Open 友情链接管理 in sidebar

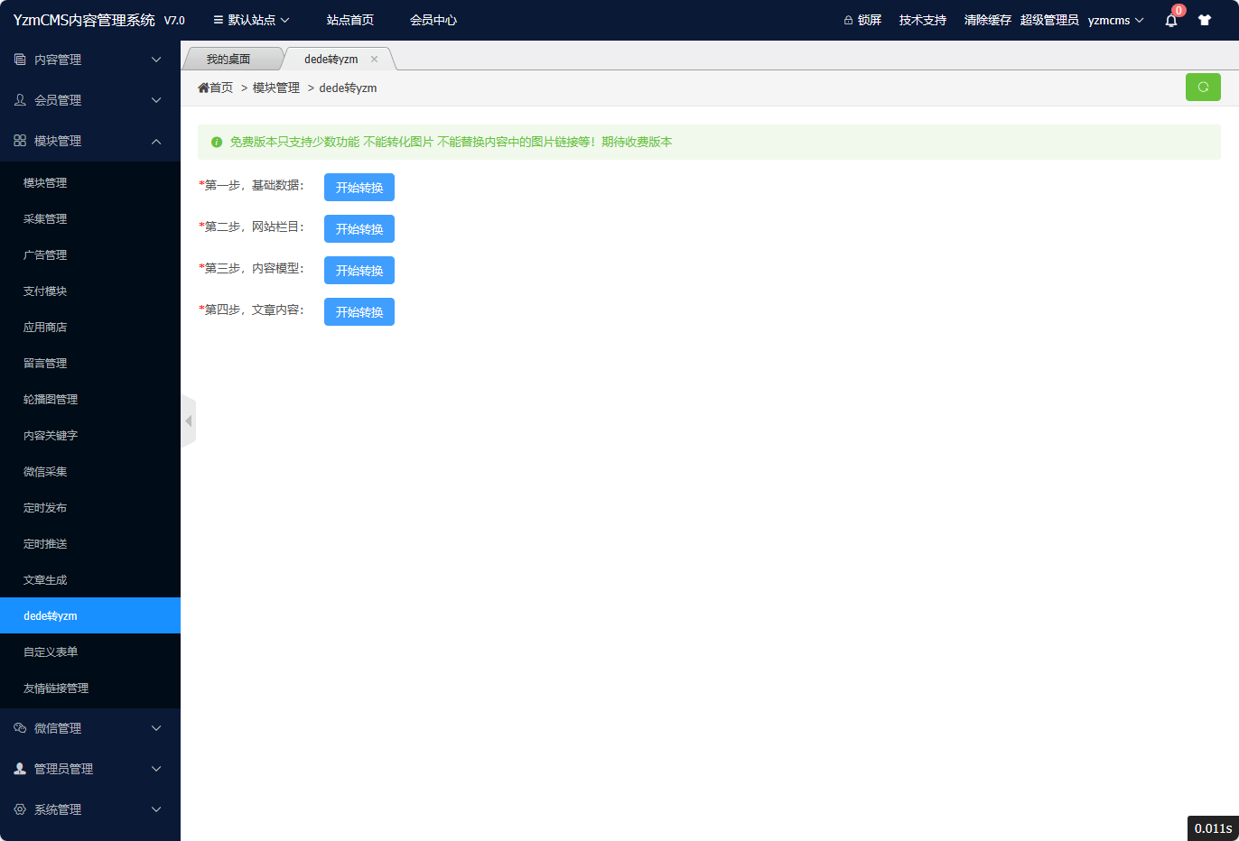pos(90,688)
